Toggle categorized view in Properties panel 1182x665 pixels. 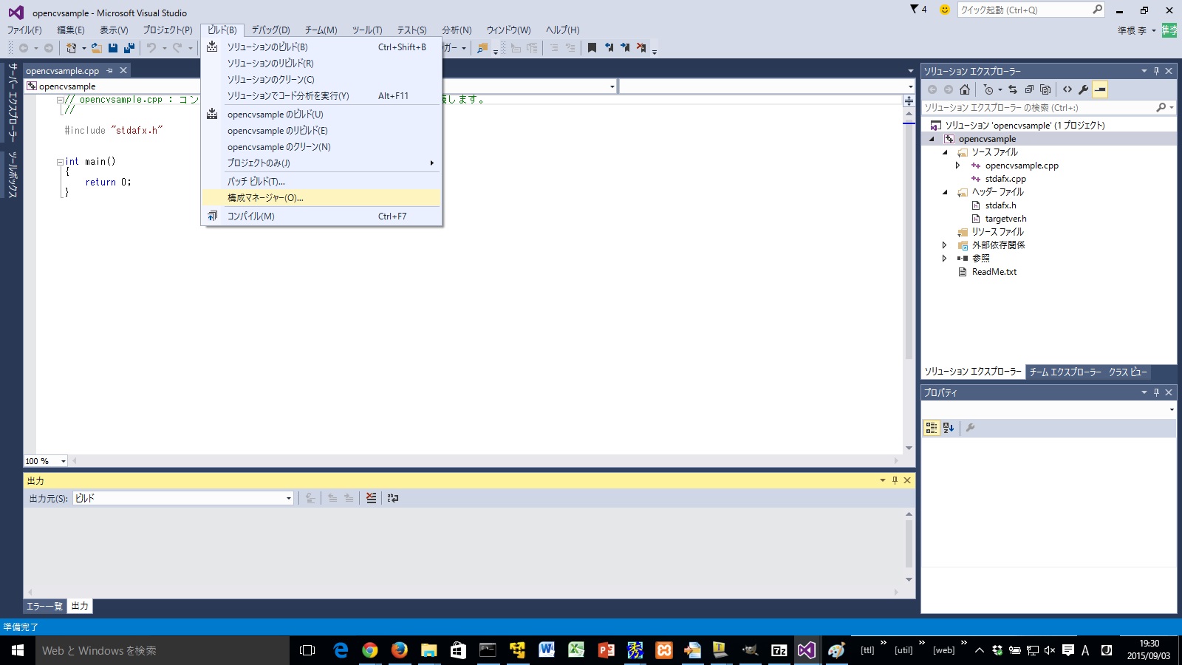(x=932, y=428)
